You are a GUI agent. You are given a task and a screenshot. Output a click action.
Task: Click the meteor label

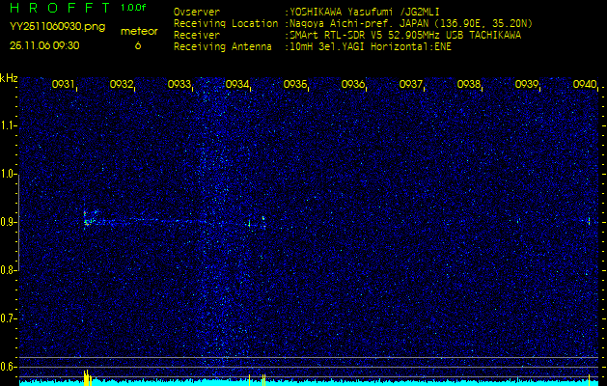[139, 32]
